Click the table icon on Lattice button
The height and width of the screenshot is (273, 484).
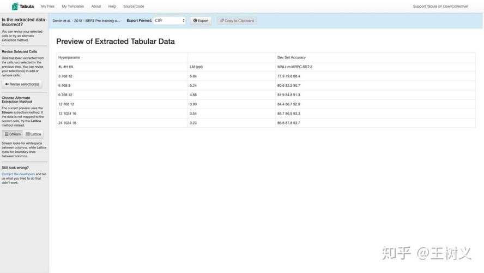tap(28, 134)
